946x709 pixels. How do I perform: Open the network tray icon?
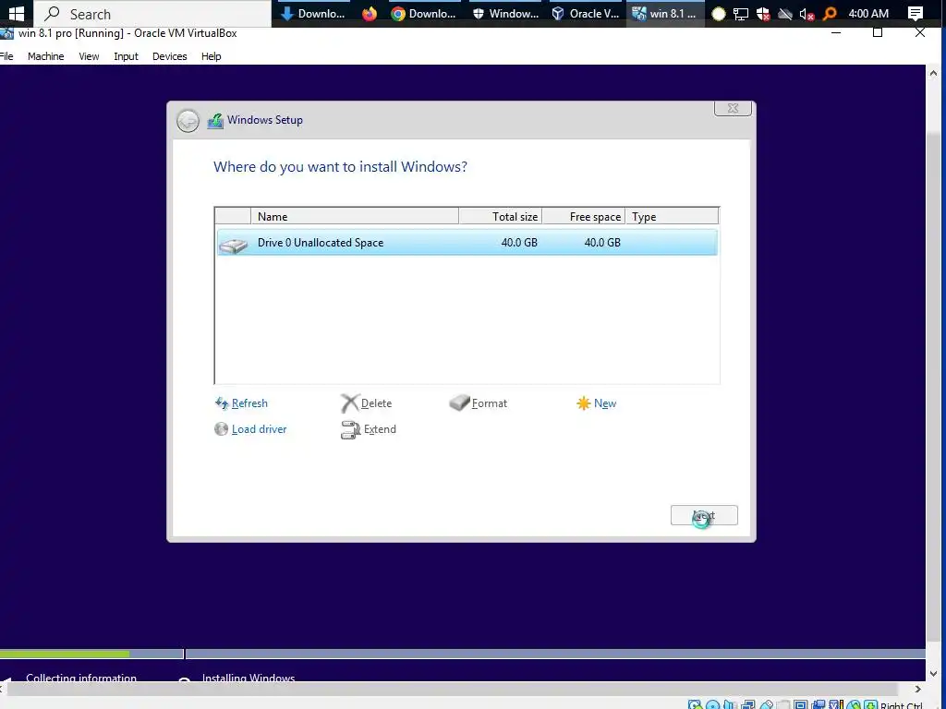[x=741, y=14]
